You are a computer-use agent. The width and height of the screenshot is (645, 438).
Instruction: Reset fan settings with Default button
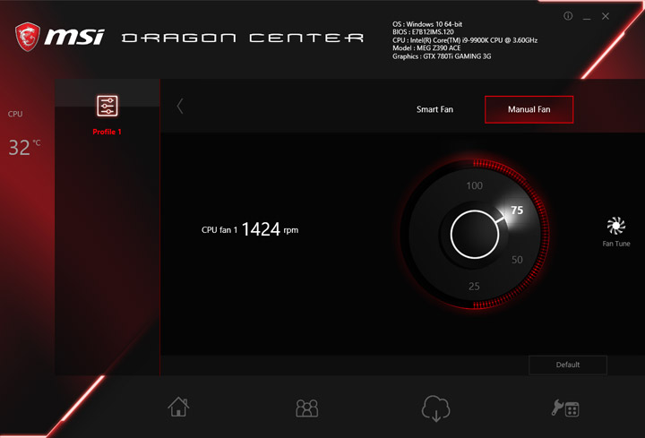568,365
